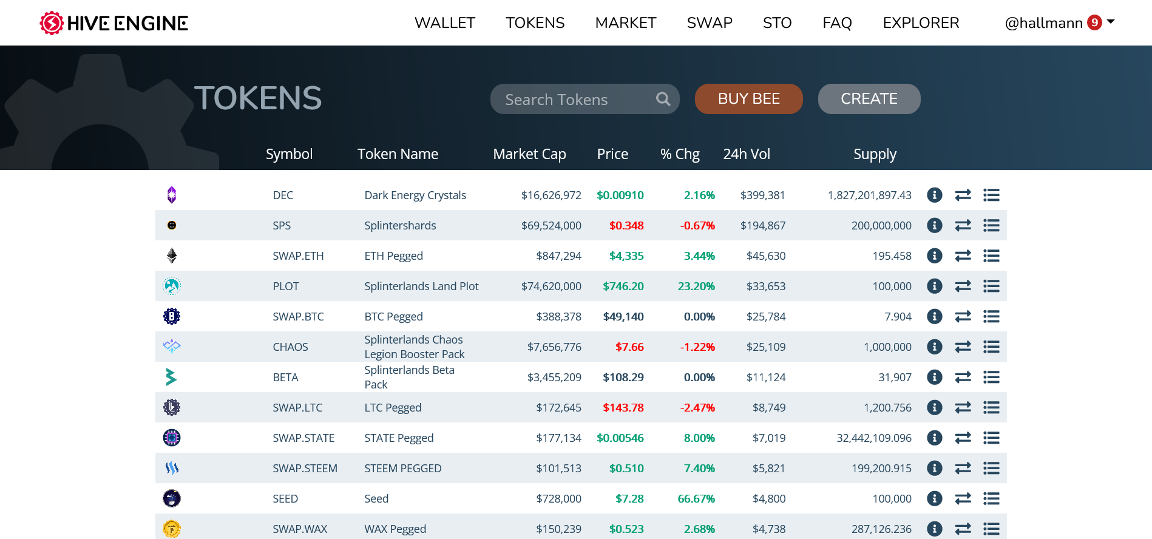Click the Splintershards token name
Viewport: 1152px width, 539px height.
401,225
